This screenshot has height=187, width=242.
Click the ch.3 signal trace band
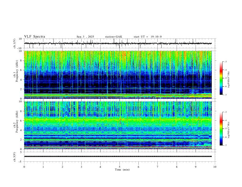tap(118, 156)
